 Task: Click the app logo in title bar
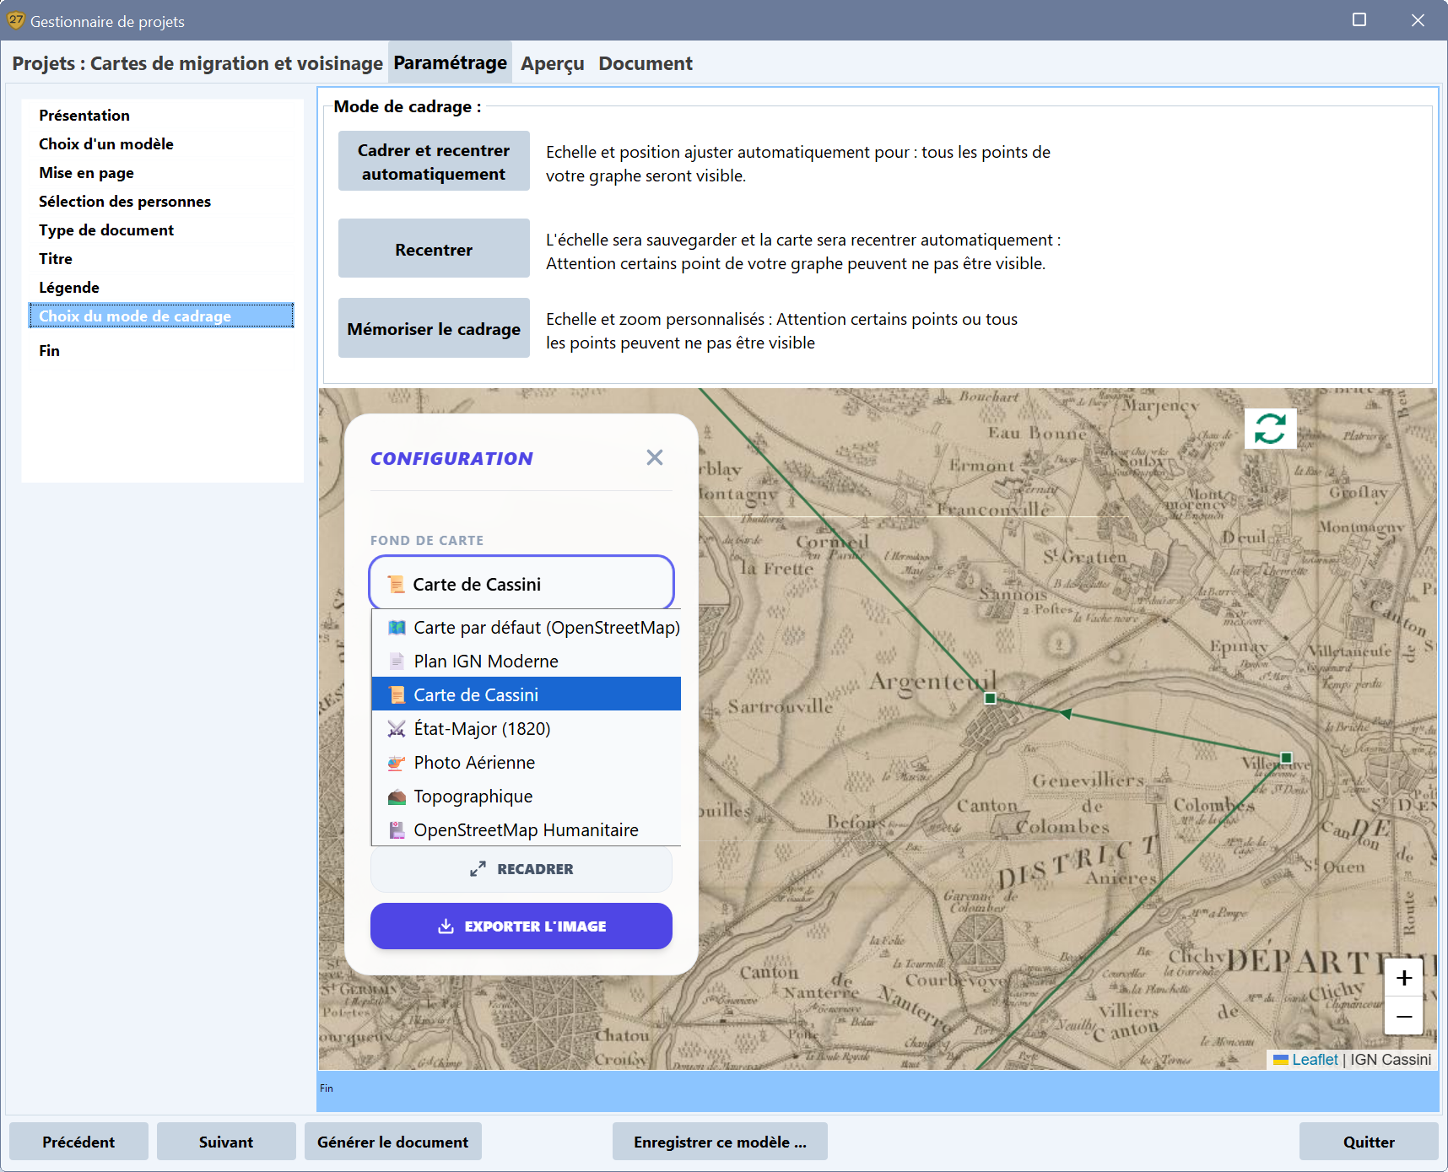15,20
